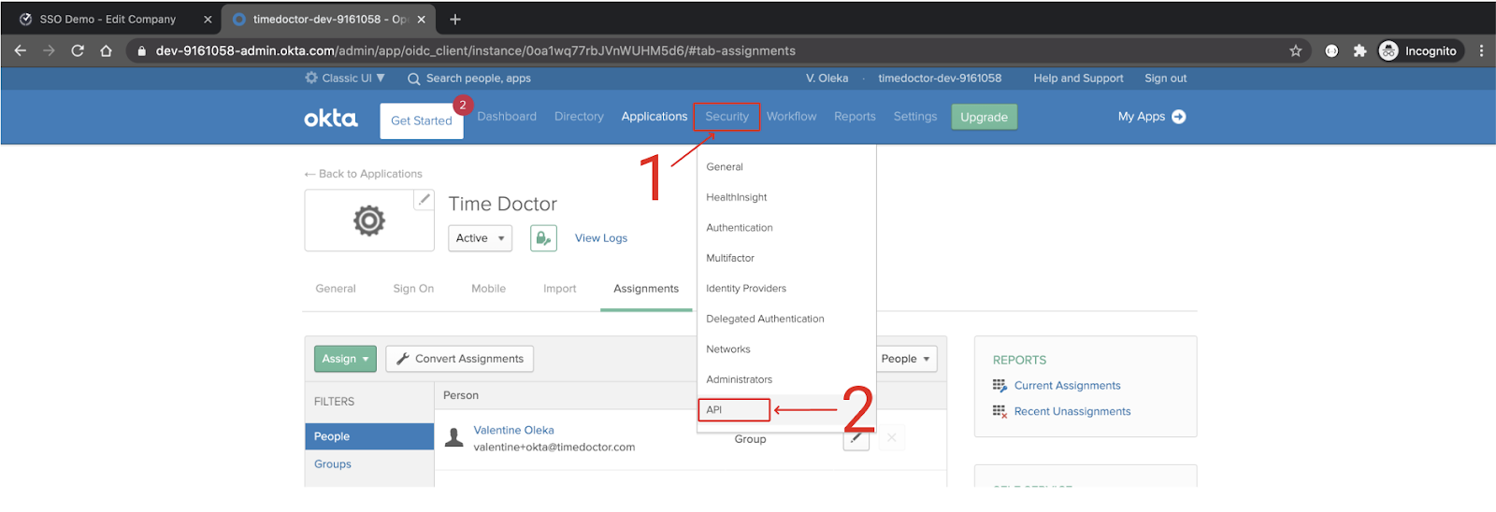The image size is (1496, 512).
Task: Select Multifactor in Security menu
Action: click(786, 258)
